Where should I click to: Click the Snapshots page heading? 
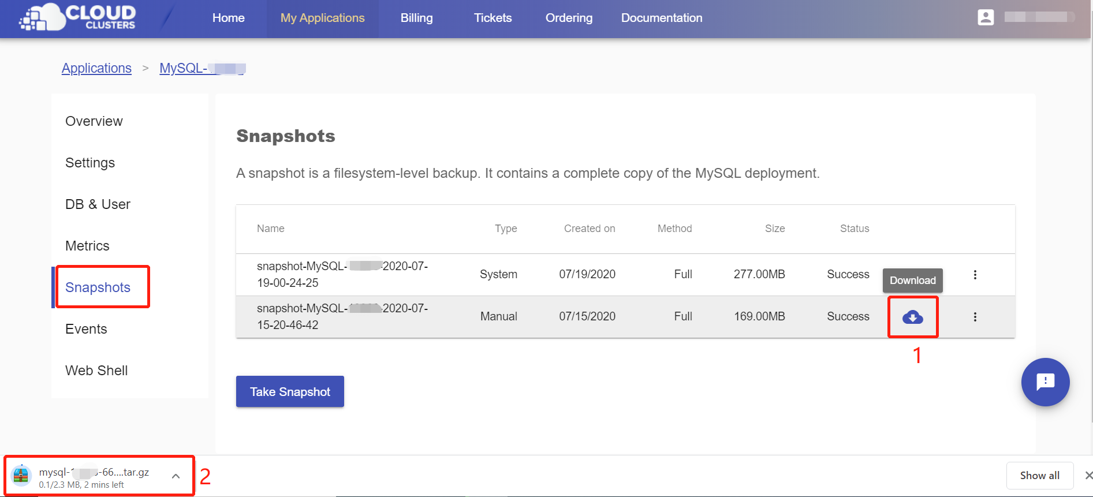tap(286, 136)
